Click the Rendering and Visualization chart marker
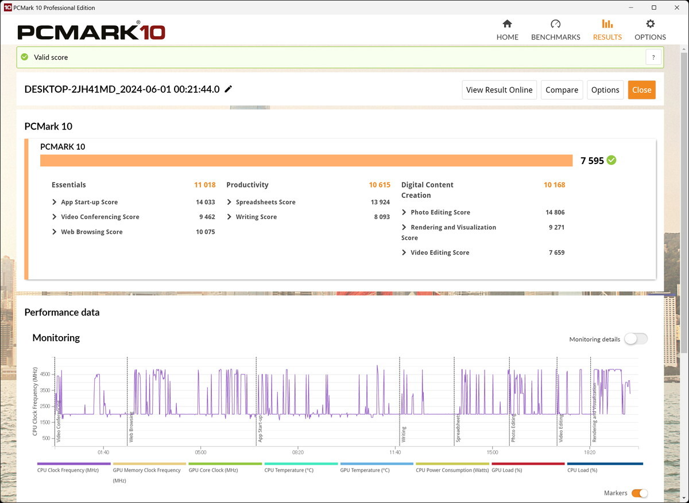This screenshot has height=503, width=689. pyautogui.click(x=594, y=412)
